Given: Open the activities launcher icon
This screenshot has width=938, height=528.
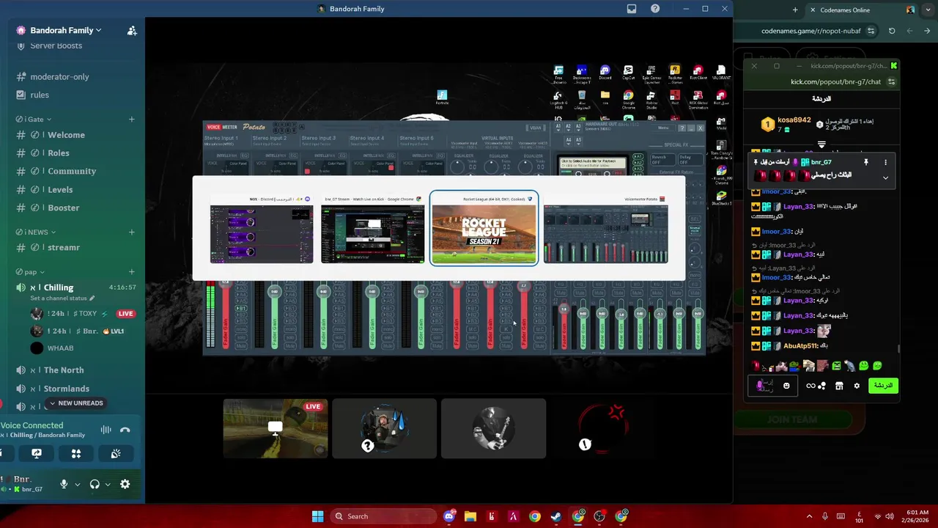Looking at the screenshot, I should (x=76, y=454).
